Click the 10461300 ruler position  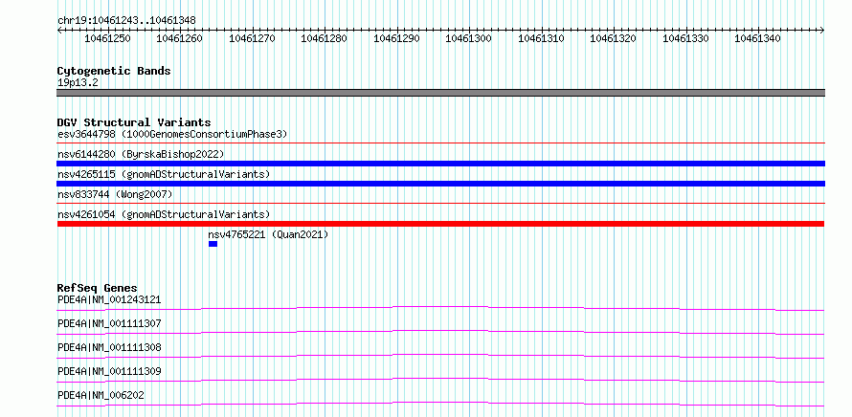(469, 38)
